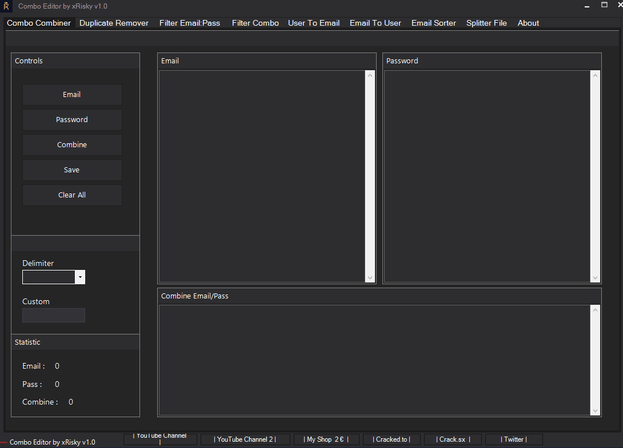The height and width of the screenshot is (448, 623).
Task: Open the Delimiter dropdown
Action: coord(80,277)
